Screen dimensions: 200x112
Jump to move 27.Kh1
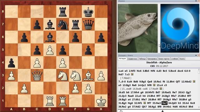click(x=136, y=100)
